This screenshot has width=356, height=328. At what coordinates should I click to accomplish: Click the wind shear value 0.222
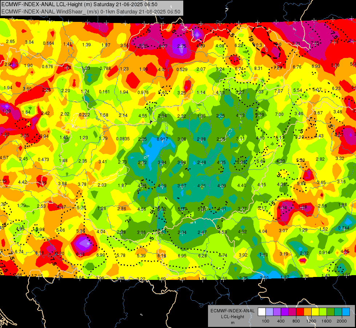click(84, 115)
